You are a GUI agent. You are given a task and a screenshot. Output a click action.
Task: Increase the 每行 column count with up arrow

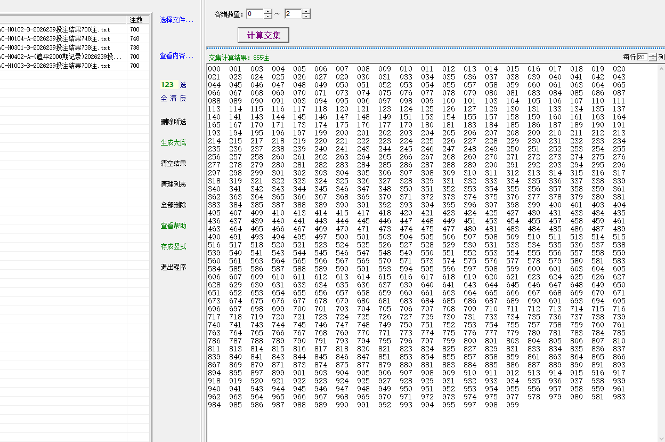(652, 55)
